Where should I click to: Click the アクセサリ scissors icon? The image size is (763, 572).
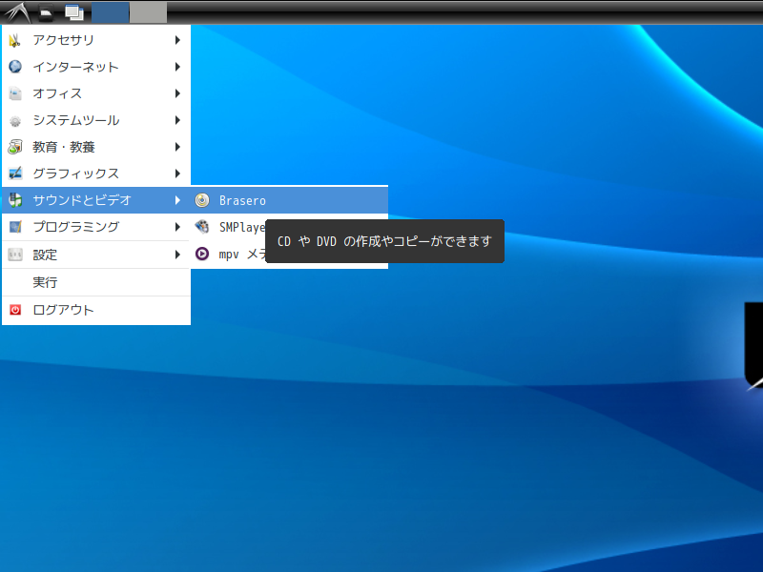(15, 40)
